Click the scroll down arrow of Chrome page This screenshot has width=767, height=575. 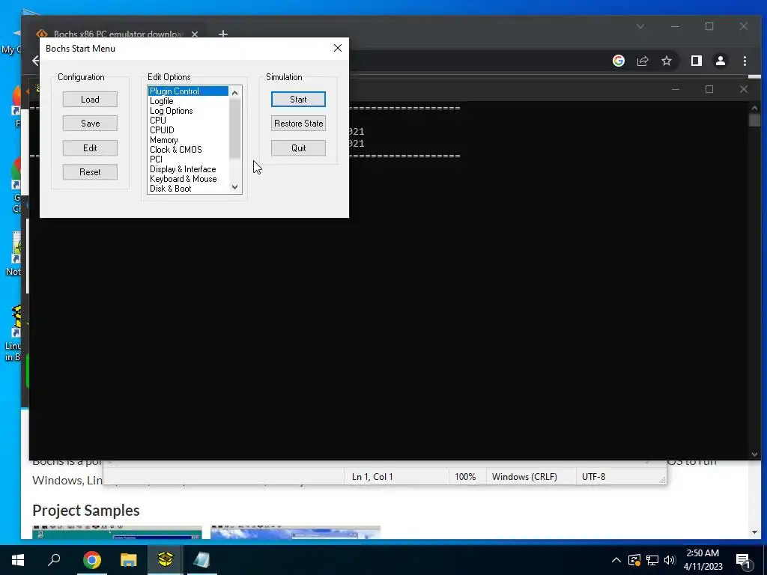click(754, 532)
